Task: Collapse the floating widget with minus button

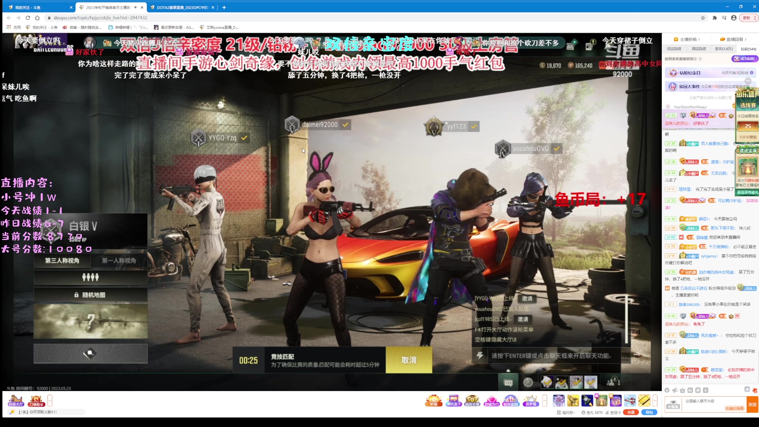Action: [748, 81]
